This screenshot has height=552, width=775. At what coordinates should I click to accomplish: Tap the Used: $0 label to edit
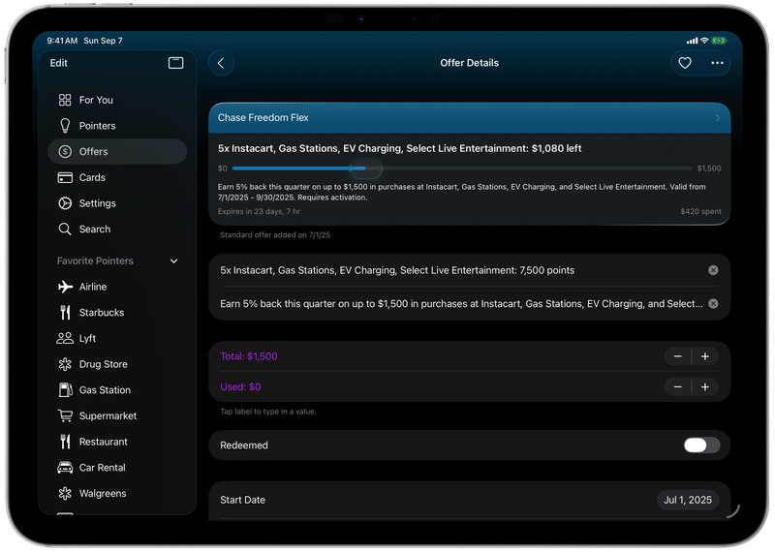(x=240, y=387)
